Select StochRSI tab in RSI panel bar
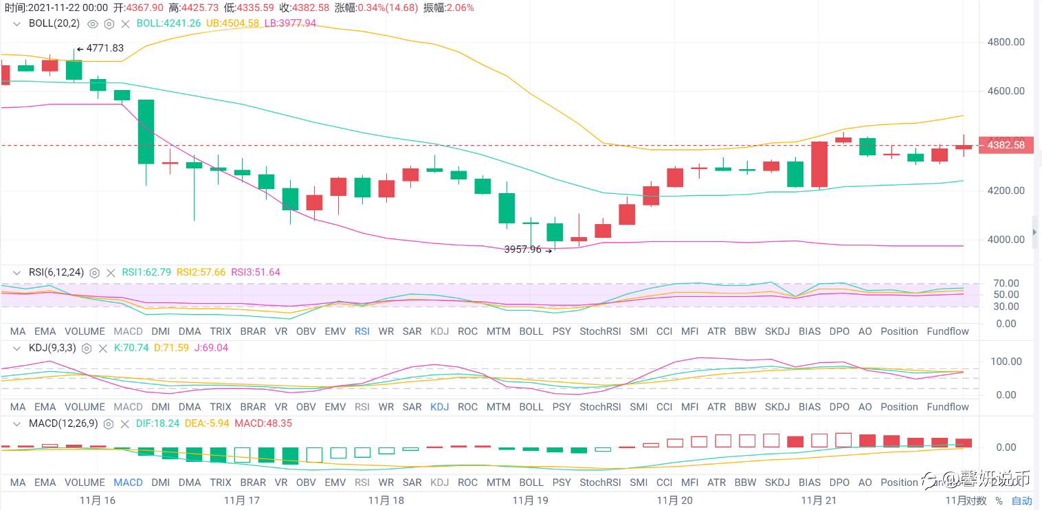The image size is (1042, 510). click(x=600, y=331)
